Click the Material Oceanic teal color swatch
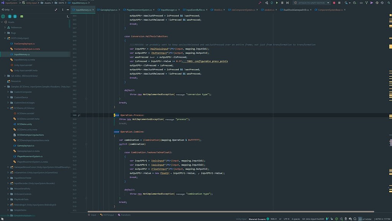 point(267,218)
